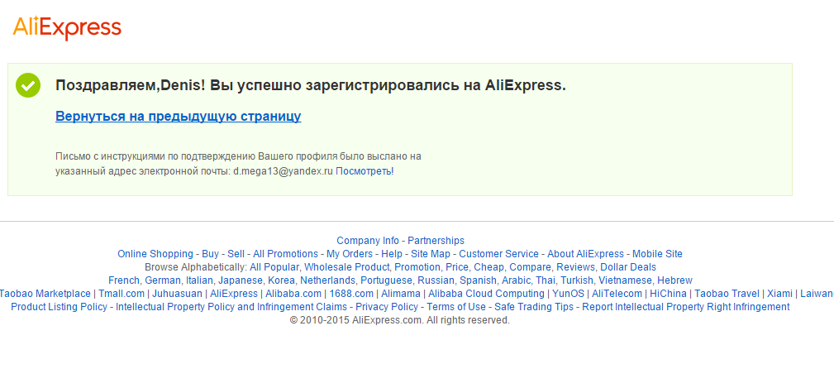
Task: Click the Cheap browse link
Action: (x=488, y=267)
